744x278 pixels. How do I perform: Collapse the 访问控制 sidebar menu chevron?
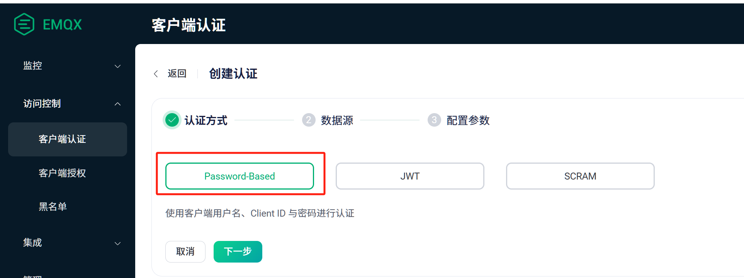click(118, 104)
